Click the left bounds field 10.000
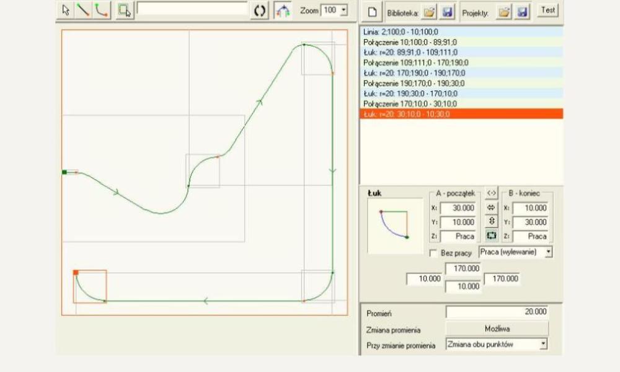 click(x=424, y=279)
